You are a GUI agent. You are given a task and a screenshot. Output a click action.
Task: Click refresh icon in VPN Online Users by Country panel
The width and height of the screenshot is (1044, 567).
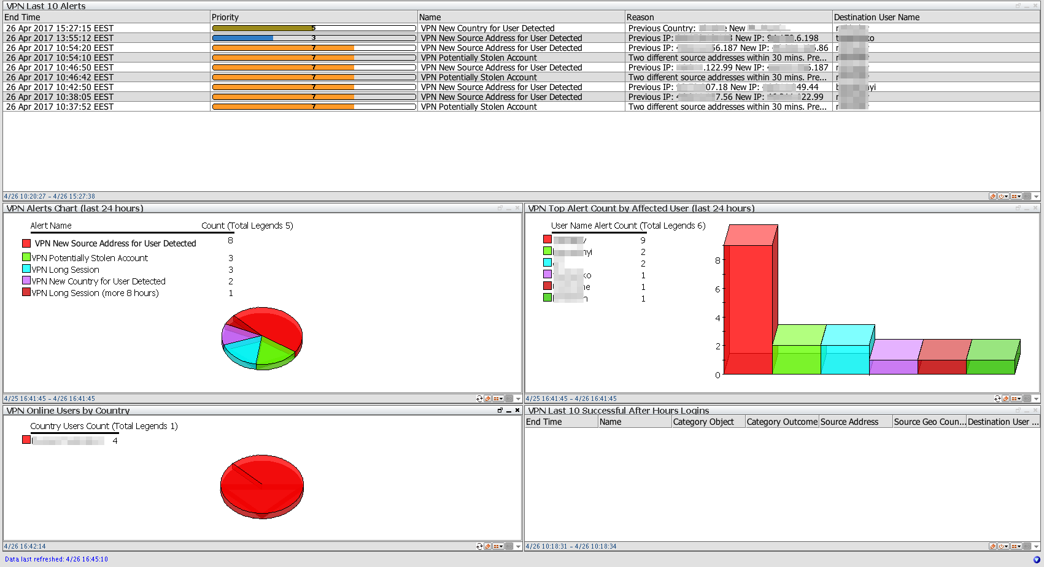(479, 547)
